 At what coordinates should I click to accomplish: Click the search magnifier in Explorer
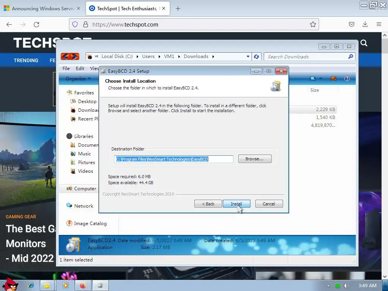[x=350, y=56]
